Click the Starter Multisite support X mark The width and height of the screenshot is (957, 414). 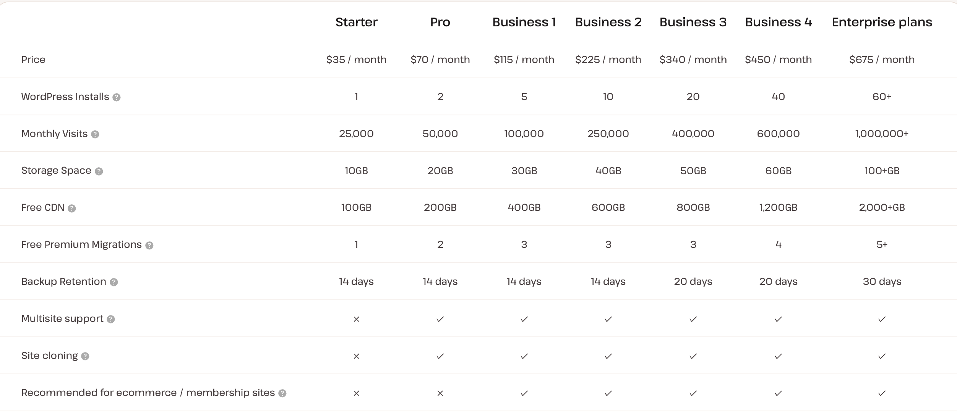coord(356,319)
